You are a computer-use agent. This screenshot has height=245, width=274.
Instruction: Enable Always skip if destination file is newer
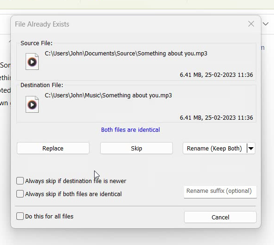[x=20, y=181]
